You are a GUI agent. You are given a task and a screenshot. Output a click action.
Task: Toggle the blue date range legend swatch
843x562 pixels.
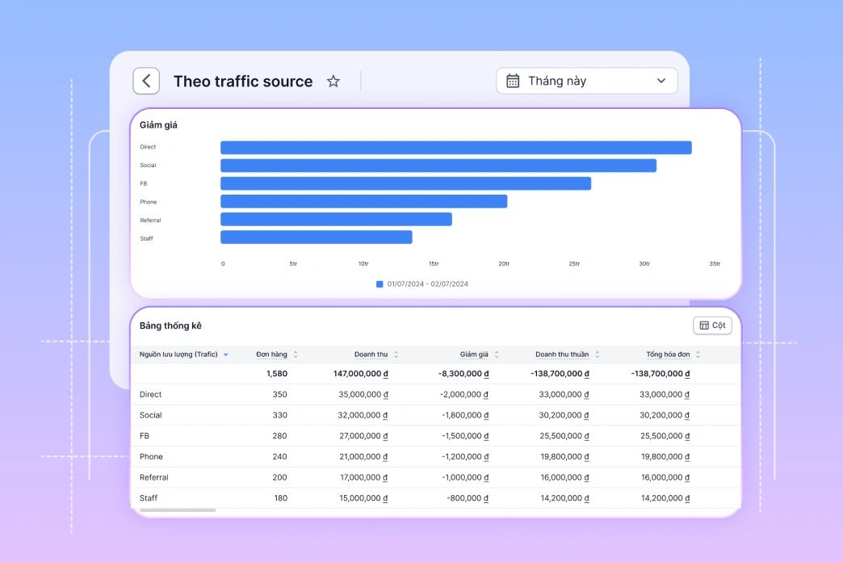pyautogui.click(x=380, y=284)
